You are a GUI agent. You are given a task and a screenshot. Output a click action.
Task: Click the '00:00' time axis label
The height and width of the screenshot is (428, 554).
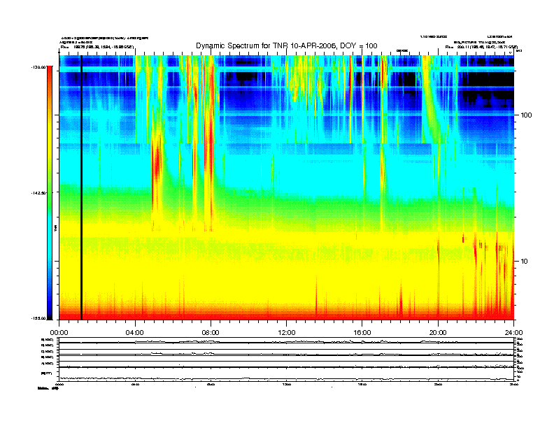(59, 333)
